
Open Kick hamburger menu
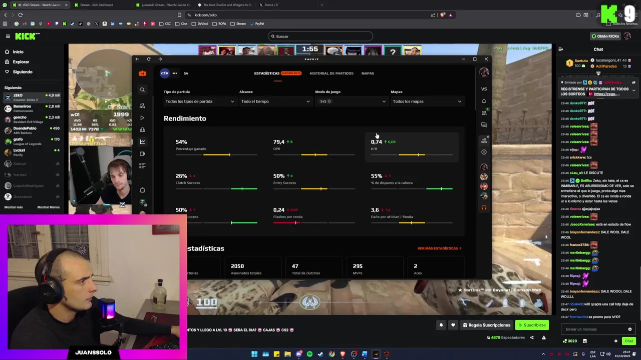[x=8, y=36]
